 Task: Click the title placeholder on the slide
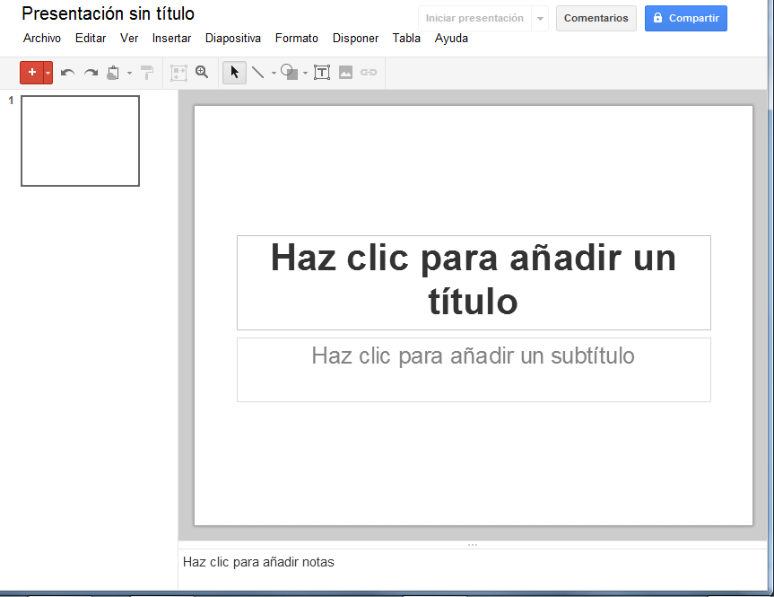pos(474,282)
